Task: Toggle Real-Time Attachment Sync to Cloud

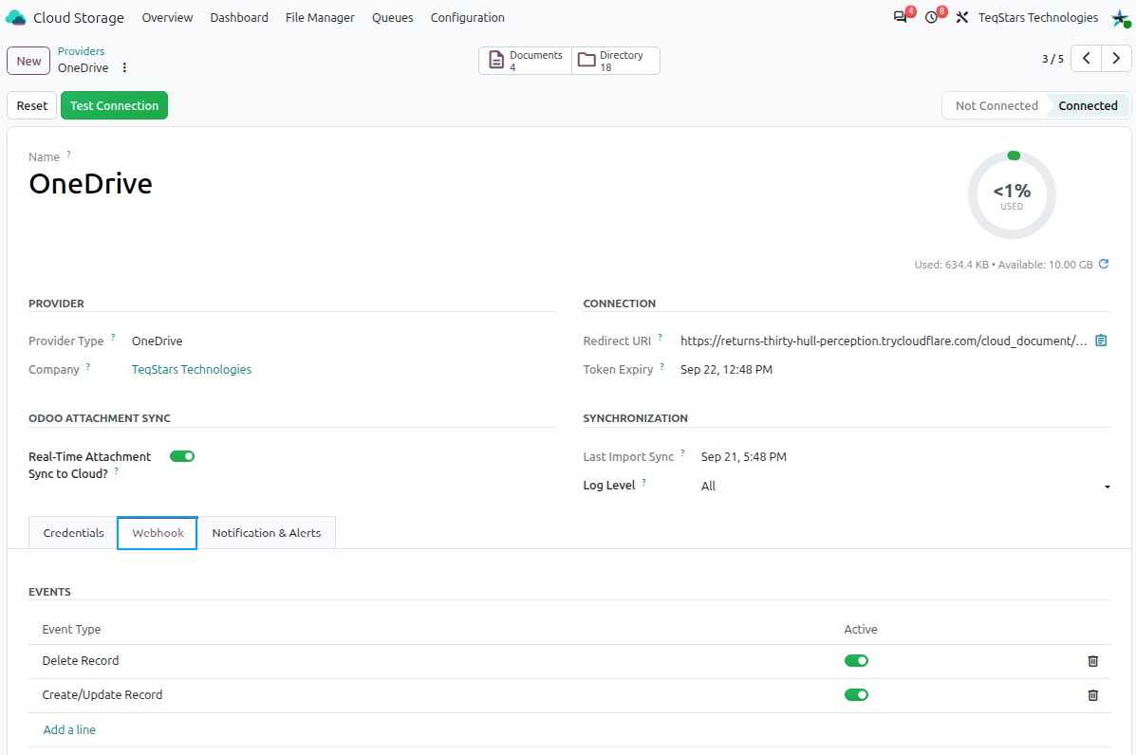Action: (182, 456)
